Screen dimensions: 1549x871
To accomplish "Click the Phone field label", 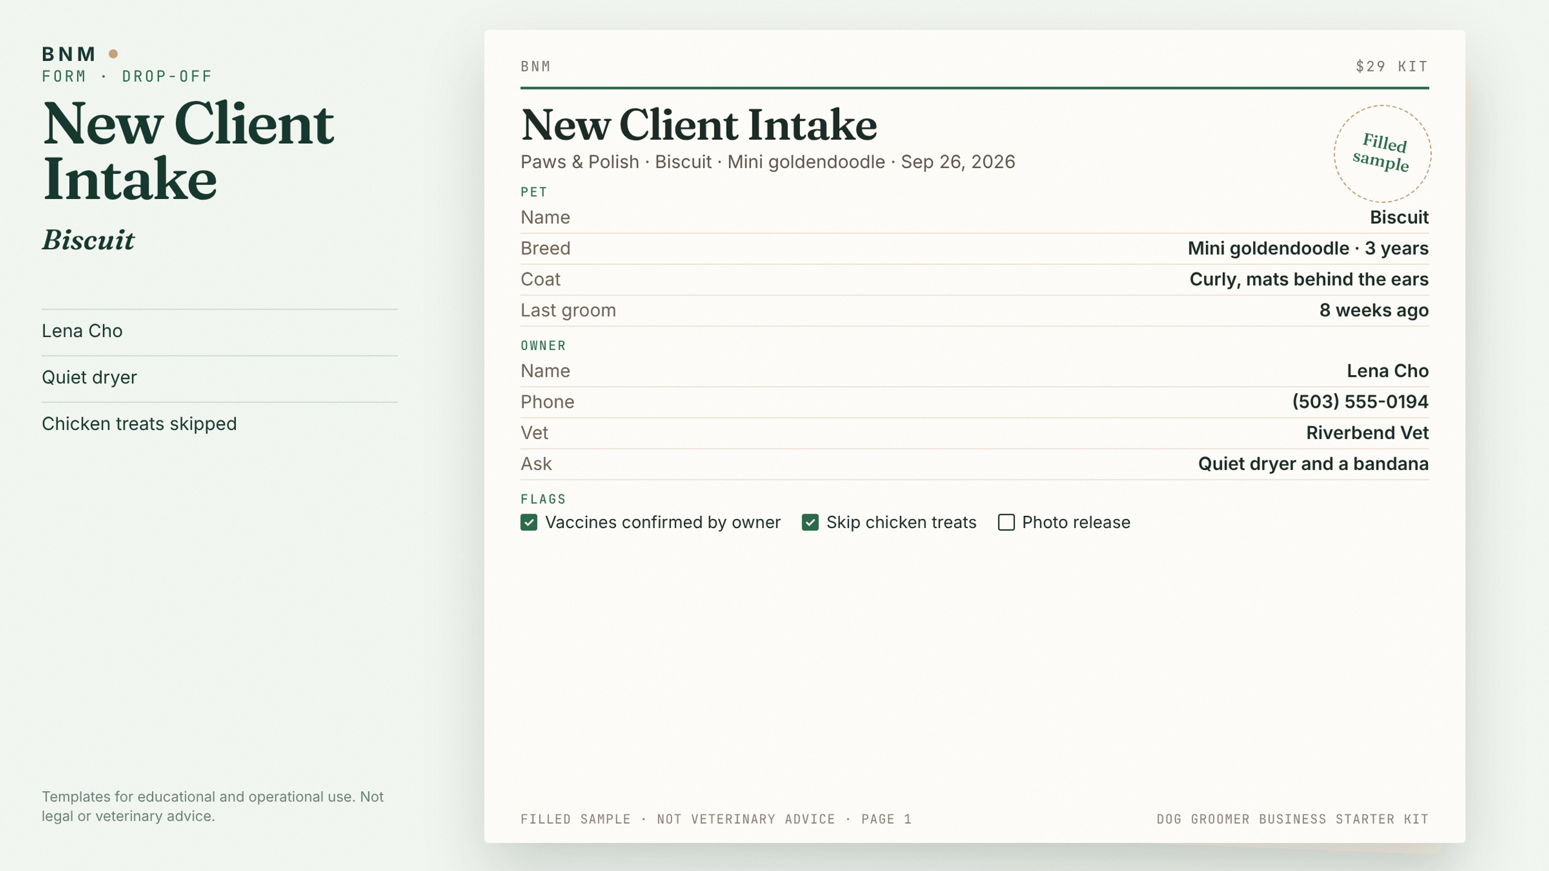I will 547,402.
